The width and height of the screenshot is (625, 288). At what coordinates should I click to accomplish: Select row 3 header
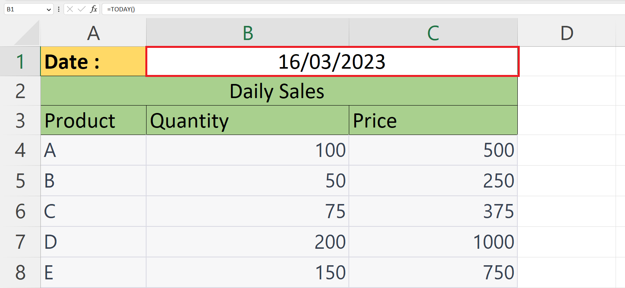pos(20,120)
